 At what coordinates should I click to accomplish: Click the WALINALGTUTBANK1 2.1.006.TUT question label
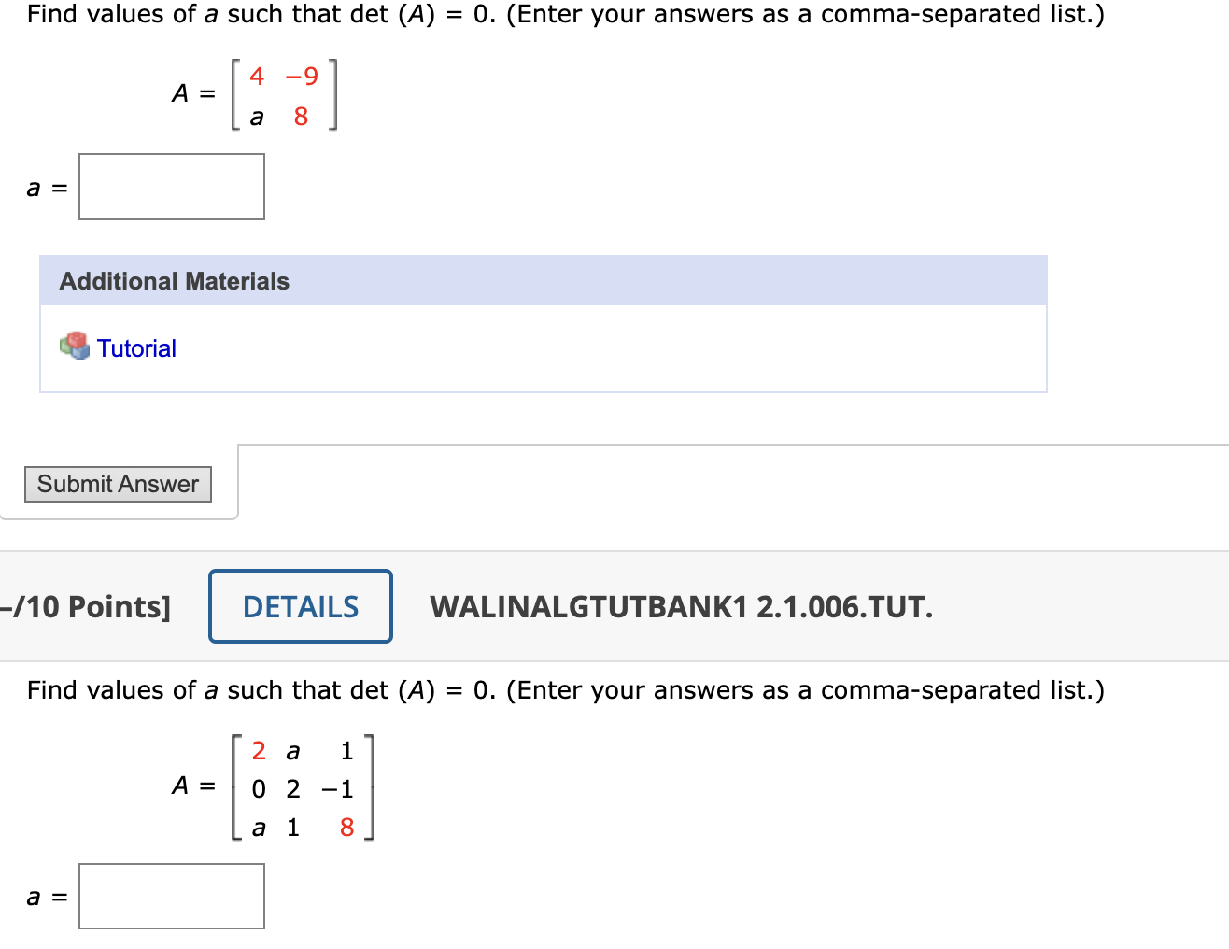point(681,607)
